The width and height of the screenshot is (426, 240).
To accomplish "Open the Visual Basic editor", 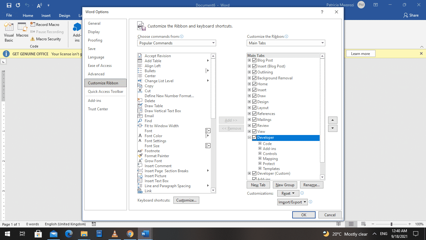I will (x=9, y=31).
